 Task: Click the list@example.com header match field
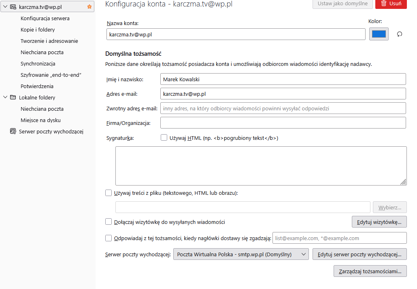click(x=340, y=238)
